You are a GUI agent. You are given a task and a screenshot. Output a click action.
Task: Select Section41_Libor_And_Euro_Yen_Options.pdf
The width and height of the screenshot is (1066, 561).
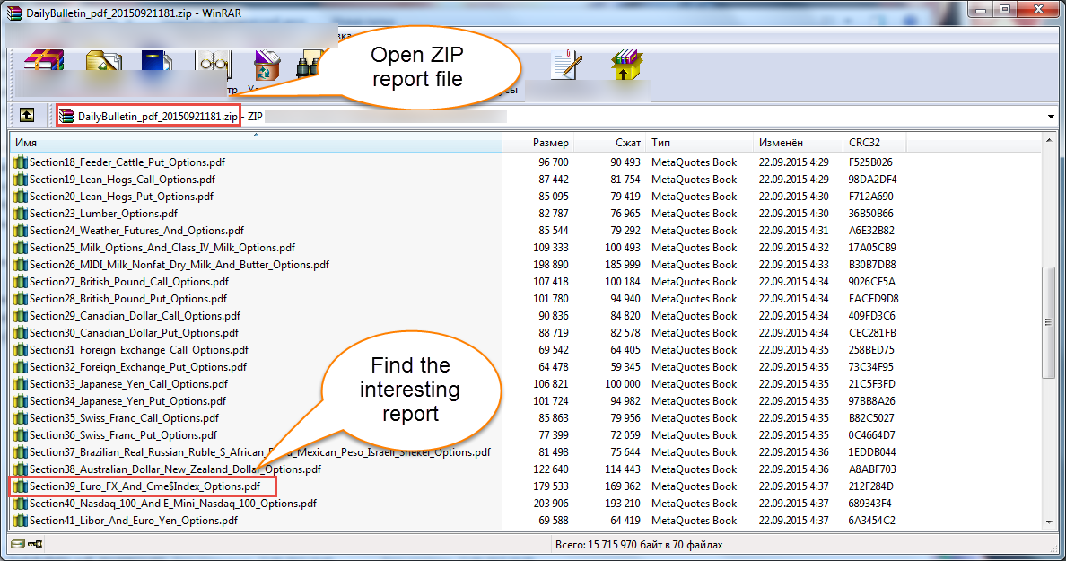(x=133, y=521)
